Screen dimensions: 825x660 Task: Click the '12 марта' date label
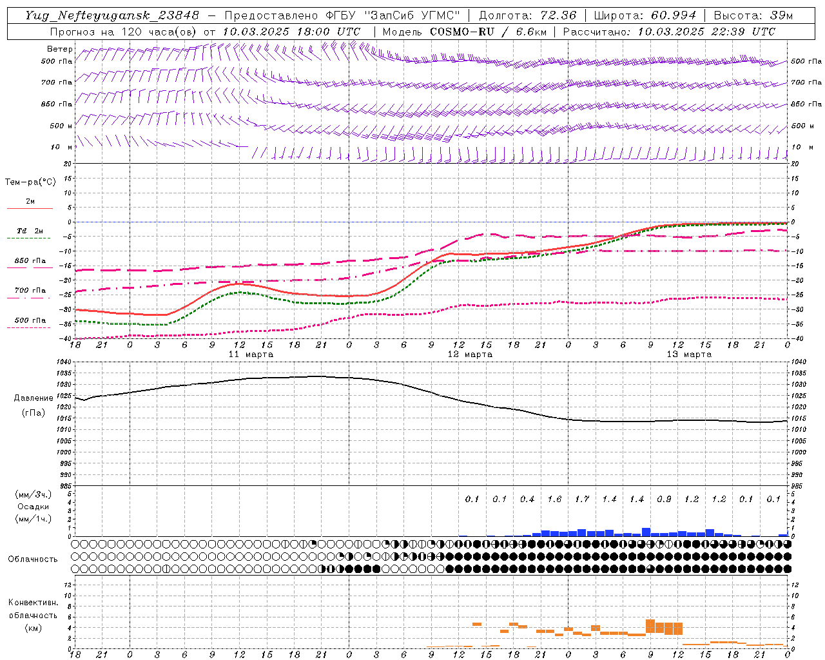pos(470,354)
